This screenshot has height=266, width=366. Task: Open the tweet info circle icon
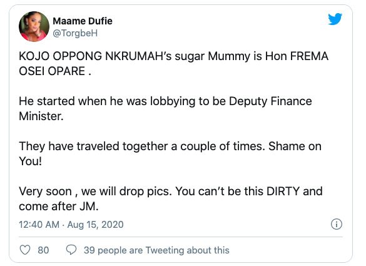[x=337, y=224]
